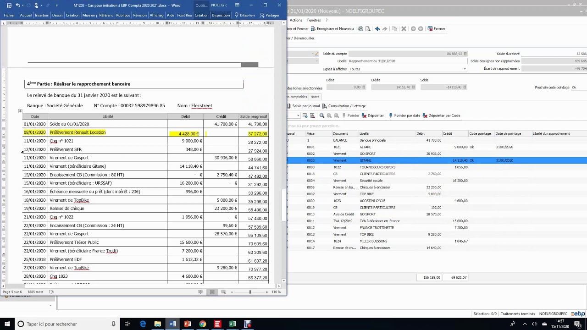Select the row 0014 MILLER BOISSONS
The height and width of the screenshot is (330, 587).
(437, 241)
